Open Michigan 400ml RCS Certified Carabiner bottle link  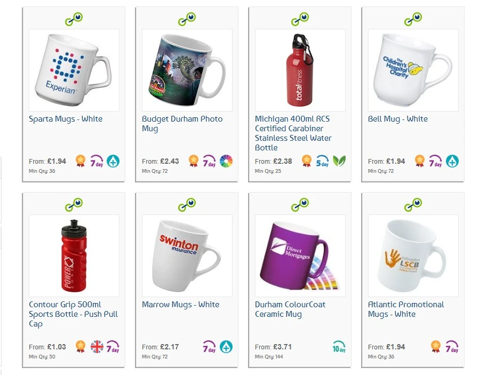tap(293, 133)
